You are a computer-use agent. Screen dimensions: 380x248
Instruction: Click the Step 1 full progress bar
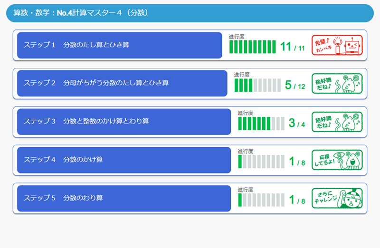click(x=252, y=47)
